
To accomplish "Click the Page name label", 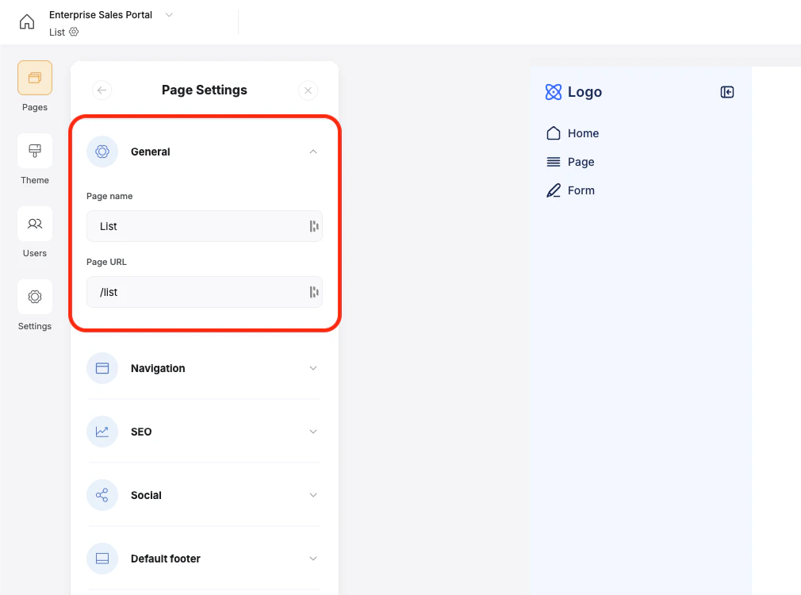I will point(109,196).
